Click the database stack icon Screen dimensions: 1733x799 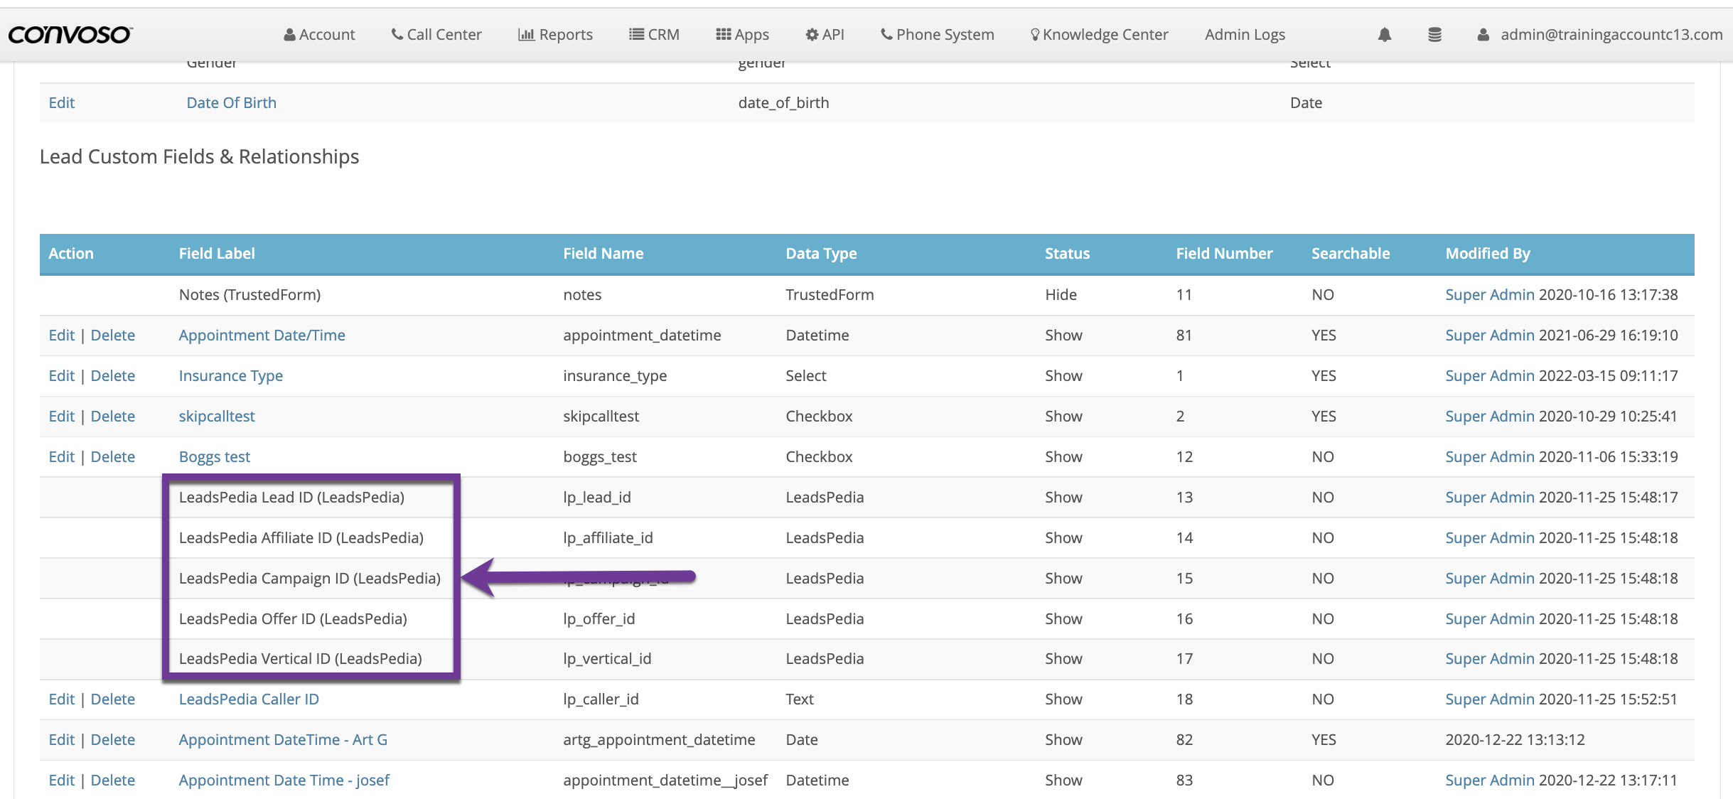click(1434, 34)
